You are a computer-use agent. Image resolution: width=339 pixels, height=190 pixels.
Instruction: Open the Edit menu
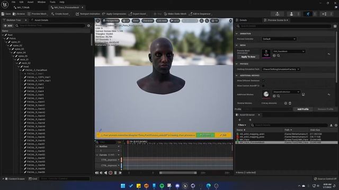pyautogui.click(x=21, y=2)
